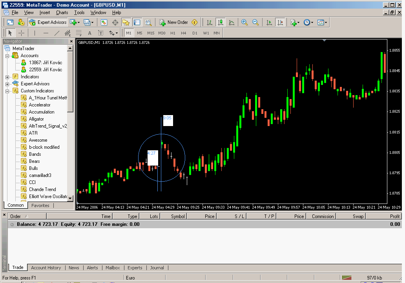Viewport: 405px width, 283px height.
Task: Select the cursor arrow tool
Action: coord(10,33)
